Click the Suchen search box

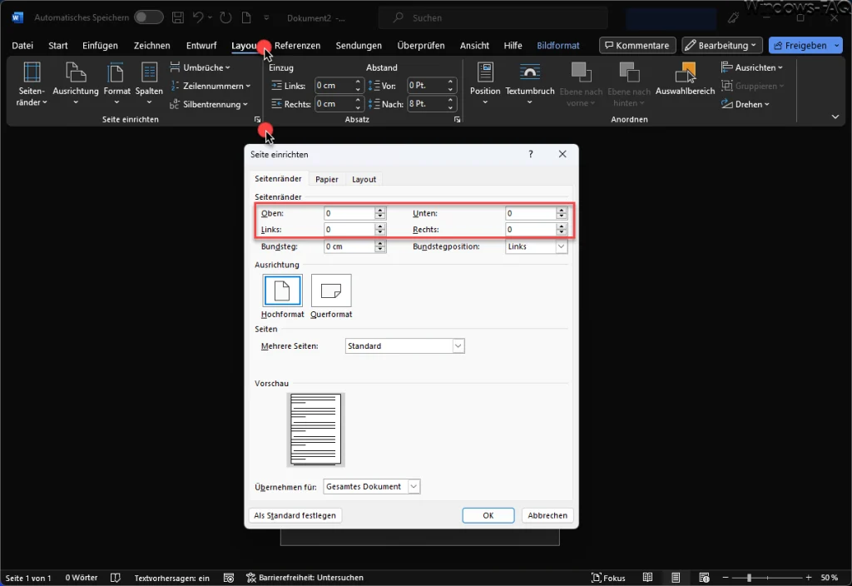(493, 17)
